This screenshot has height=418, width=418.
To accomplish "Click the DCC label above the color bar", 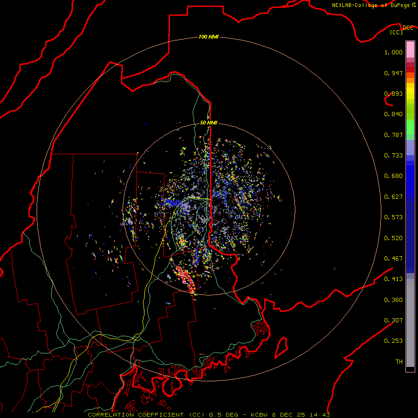I will pos(408,27).
